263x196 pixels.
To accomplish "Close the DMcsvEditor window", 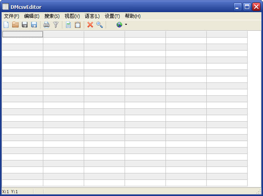I will point(257,7).
